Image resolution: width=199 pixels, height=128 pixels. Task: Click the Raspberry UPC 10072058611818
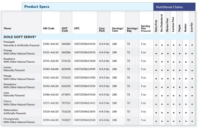point(85,61)
